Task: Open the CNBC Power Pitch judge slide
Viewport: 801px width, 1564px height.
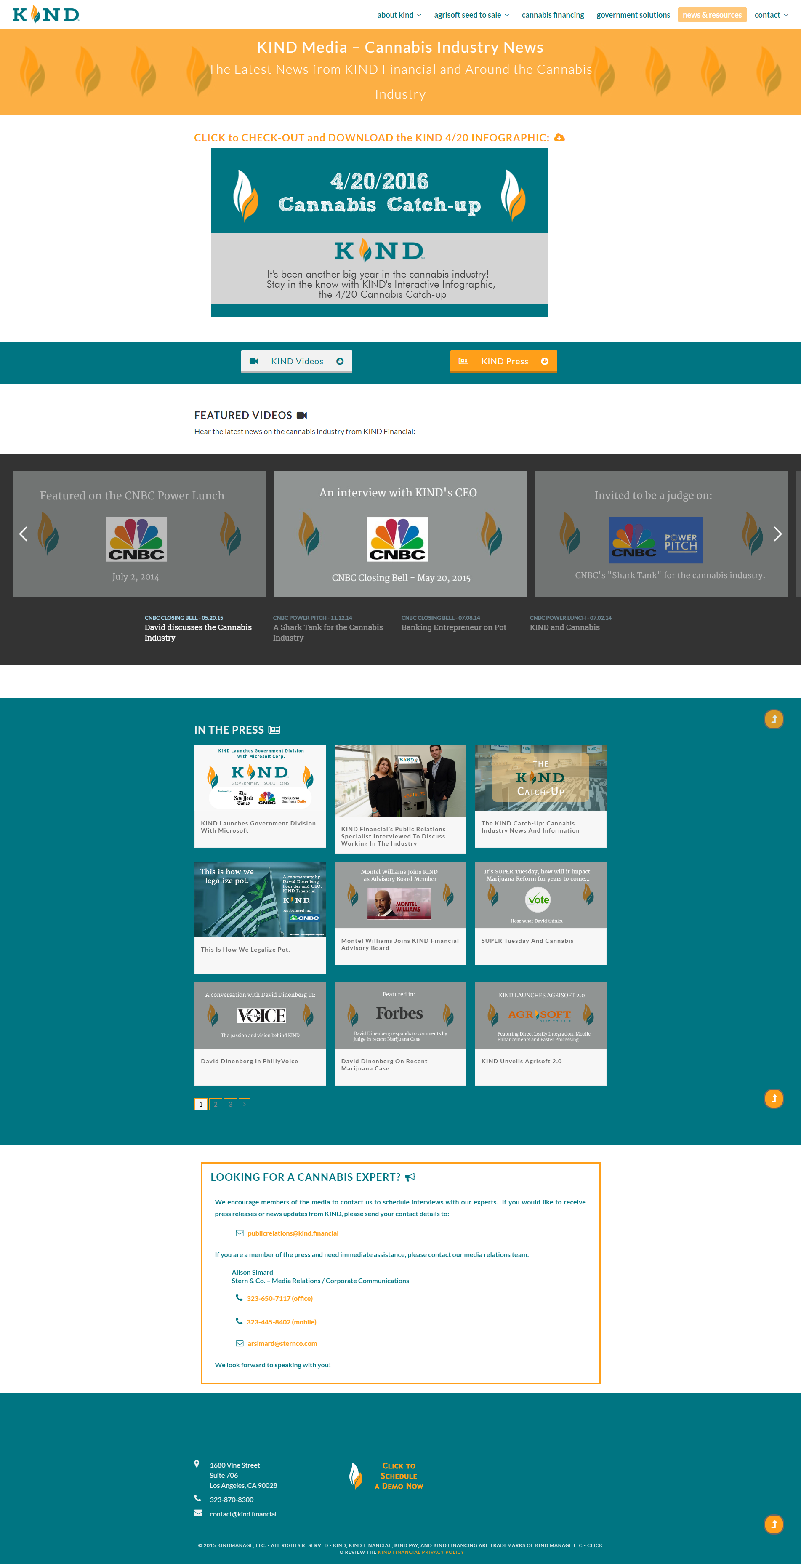Action: pos(661,534)
